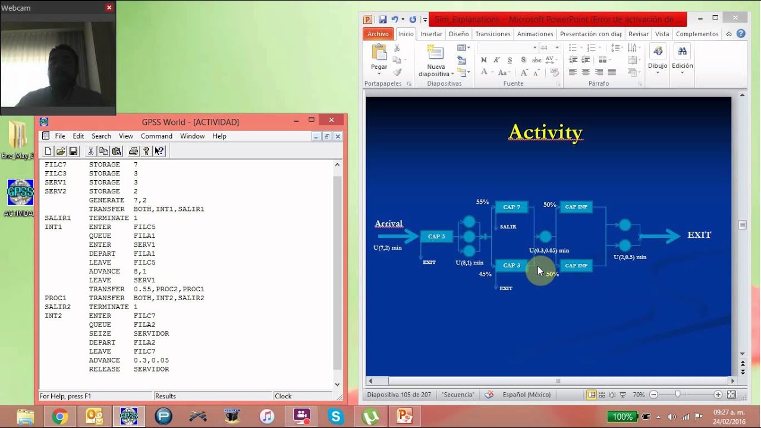
Task: Click zoom in plus button in PowerPoint
Action: point(718,395)
